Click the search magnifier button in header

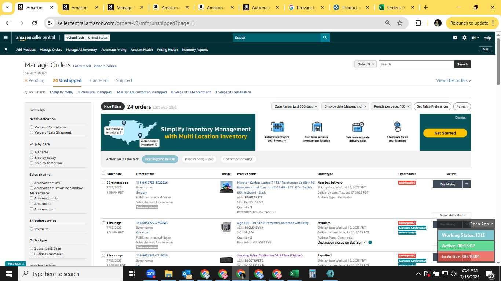(325, 37)
